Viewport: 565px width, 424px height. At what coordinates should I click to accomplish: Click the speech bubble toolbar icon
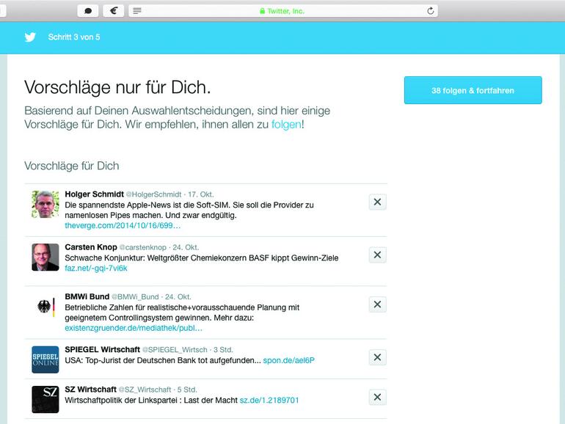(x=88, y=11)
